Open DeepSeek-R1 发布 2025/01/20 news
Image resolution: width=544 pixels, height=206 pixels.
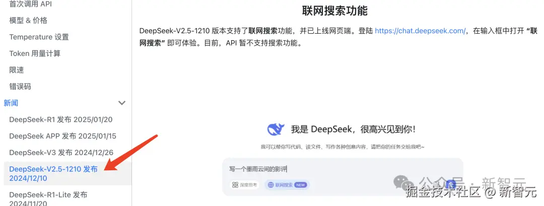click(61, 120)
